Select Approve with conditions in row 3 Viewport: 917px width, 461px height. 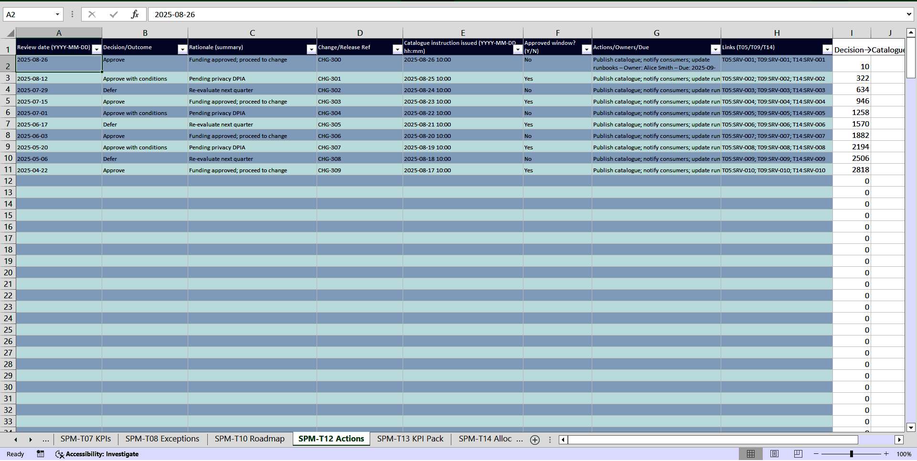[x=145, y=78]
